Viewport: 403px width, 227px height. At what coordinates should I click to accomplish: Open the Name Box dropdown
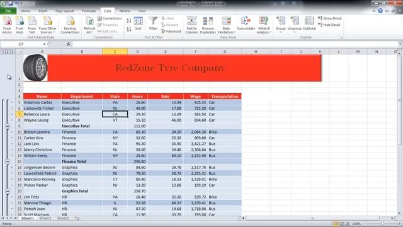coord(44,44)
